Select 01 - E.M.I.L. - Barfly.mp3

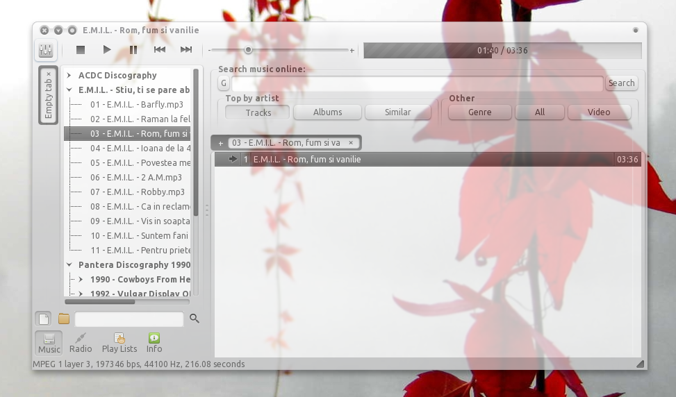pyautogui.click(x=137, y=105)
